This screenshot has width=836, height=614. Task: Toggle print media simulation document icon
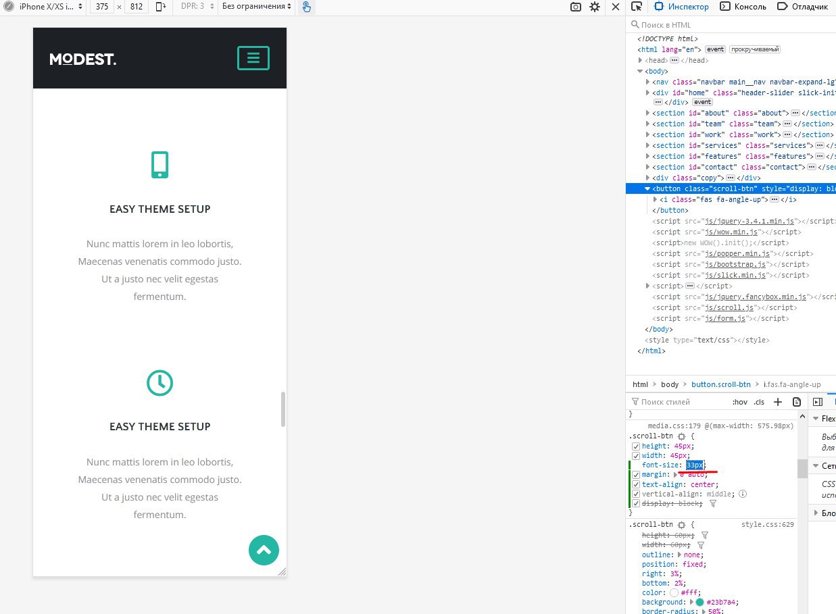point(797,402)
